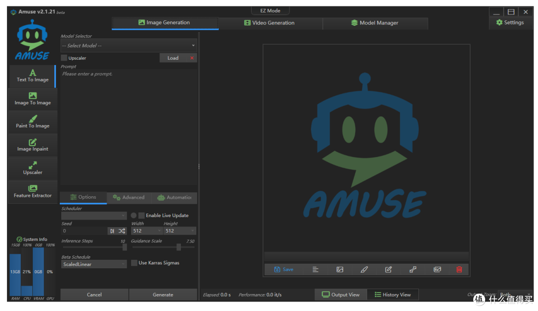Randomize the seed with shuffle icon
The width and height of the screenshot is (538, 311).
click(122, 231)
